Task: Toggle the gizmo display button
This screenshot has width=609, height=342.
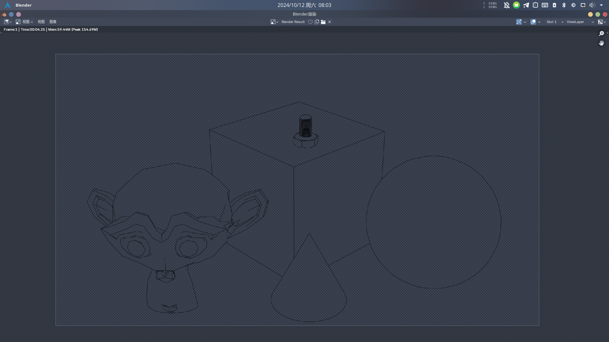Action: tap(519, 22)
